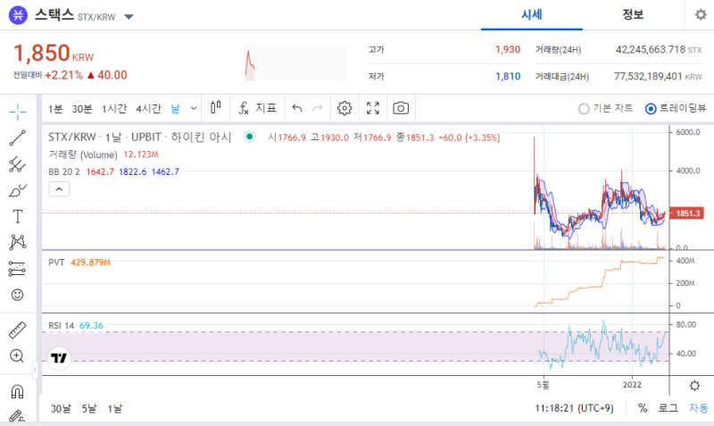The image size is (714, 426).
Task: Click the current price 1,850 KRW
Action: 54,54
